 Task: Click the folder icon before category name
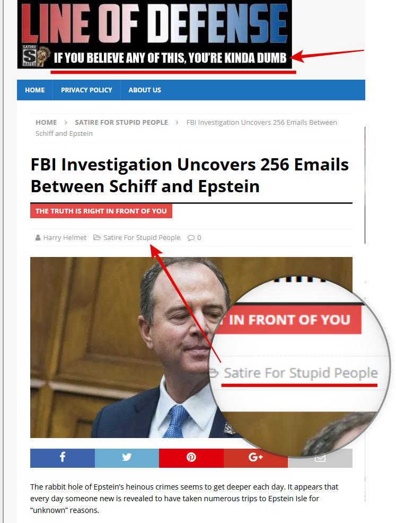97,237
